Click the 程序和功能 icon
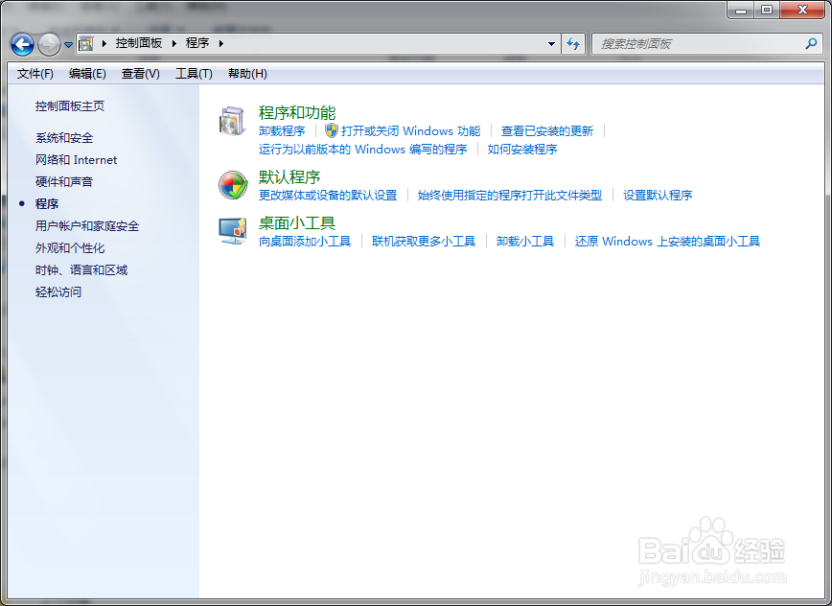Viewport: 832px width, 606px height. pos(232,121)
